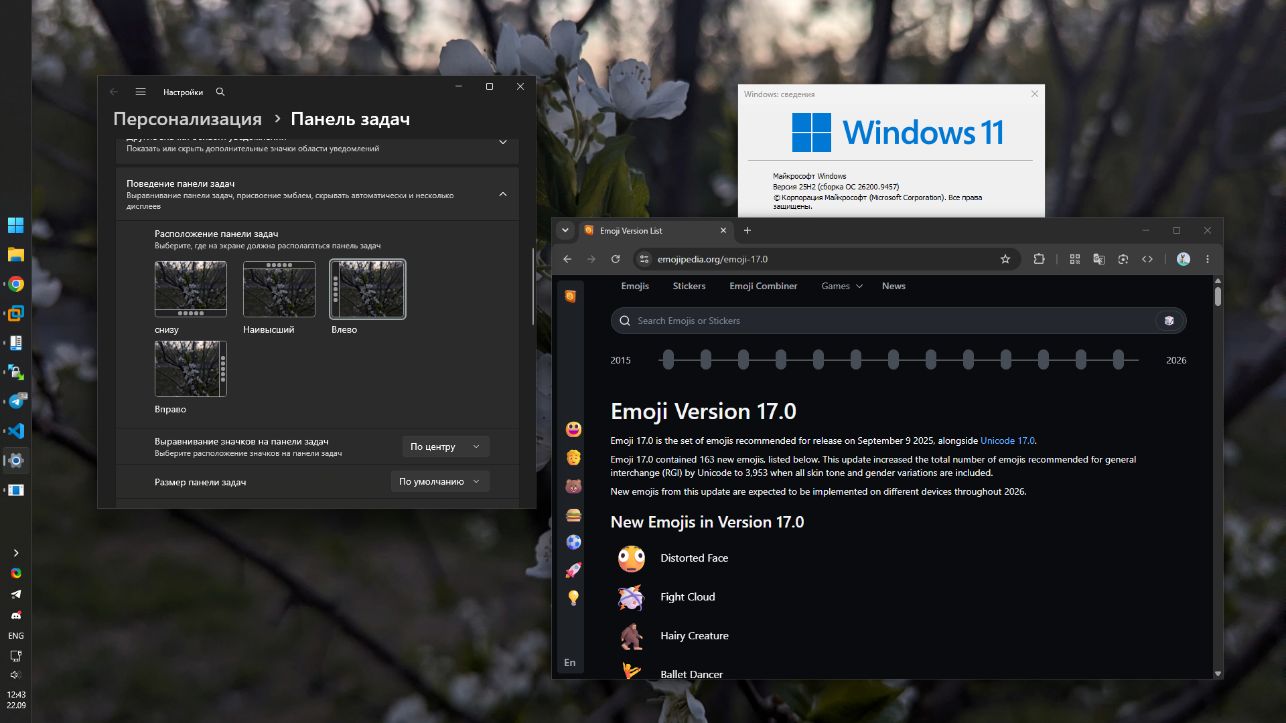Open the Distorted Face emoji link
Viewport: 1286px width, 723px height.
click(694, 558)
